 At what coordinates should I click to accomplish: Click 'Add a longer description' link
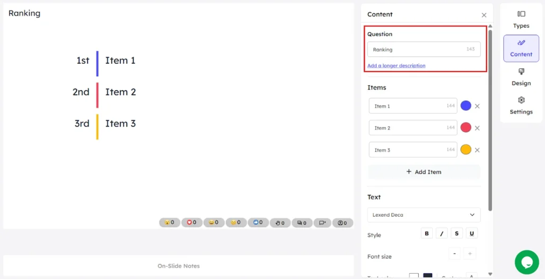click(x=396, y=65)
